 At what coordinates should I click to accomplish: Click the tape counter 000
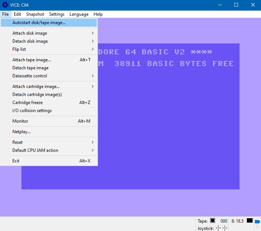pyautogui.click(x=224, y=221)
